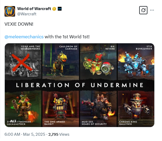This screenshot has width=162, height=141.
Task: Click the Mug'Zee, Heads of Security panel
Action: point(98,109)
